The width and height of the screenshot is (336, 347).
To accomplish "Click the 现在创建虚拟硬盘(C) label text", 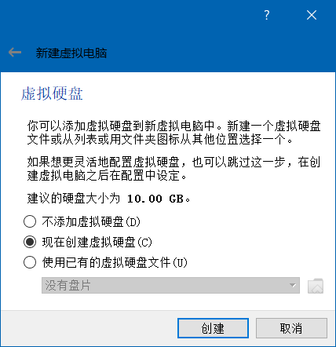I will (x=97, y=242).
